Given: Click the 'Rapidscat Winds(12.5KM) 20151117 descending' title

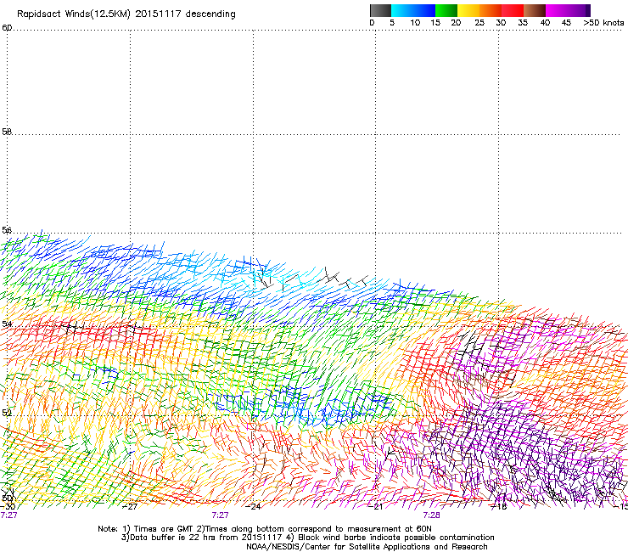Looking at the screenshot, I should (126, 14).
